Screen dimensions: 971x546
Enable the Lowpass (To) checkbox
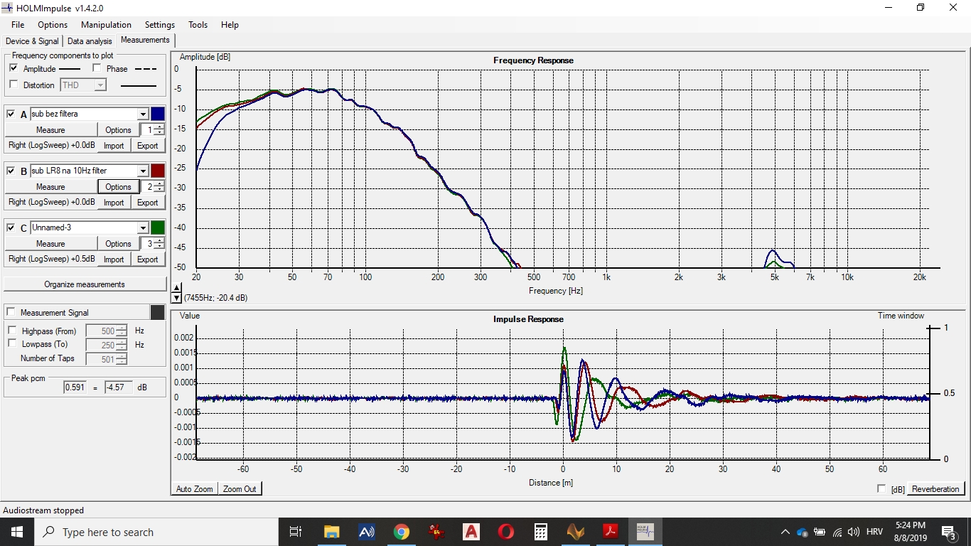[12, 344]
